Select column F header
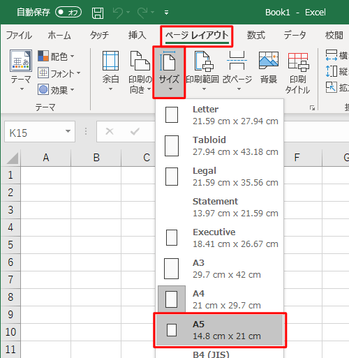Image resolution: width=349 pixels, height=358 pixels. (x=303, y=158)
